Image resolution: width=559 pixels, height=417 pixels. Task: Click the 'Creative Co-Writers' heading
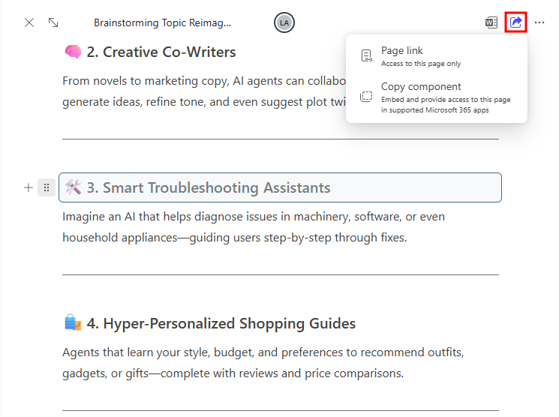tap(169, 52)
